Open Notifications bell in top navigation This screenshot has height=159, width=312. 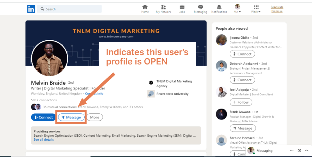pos(219,9)
